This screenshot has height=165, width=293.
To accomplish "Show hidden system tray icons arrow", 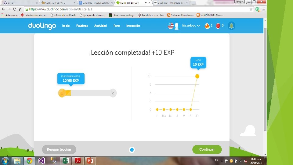I will point(222,161).
